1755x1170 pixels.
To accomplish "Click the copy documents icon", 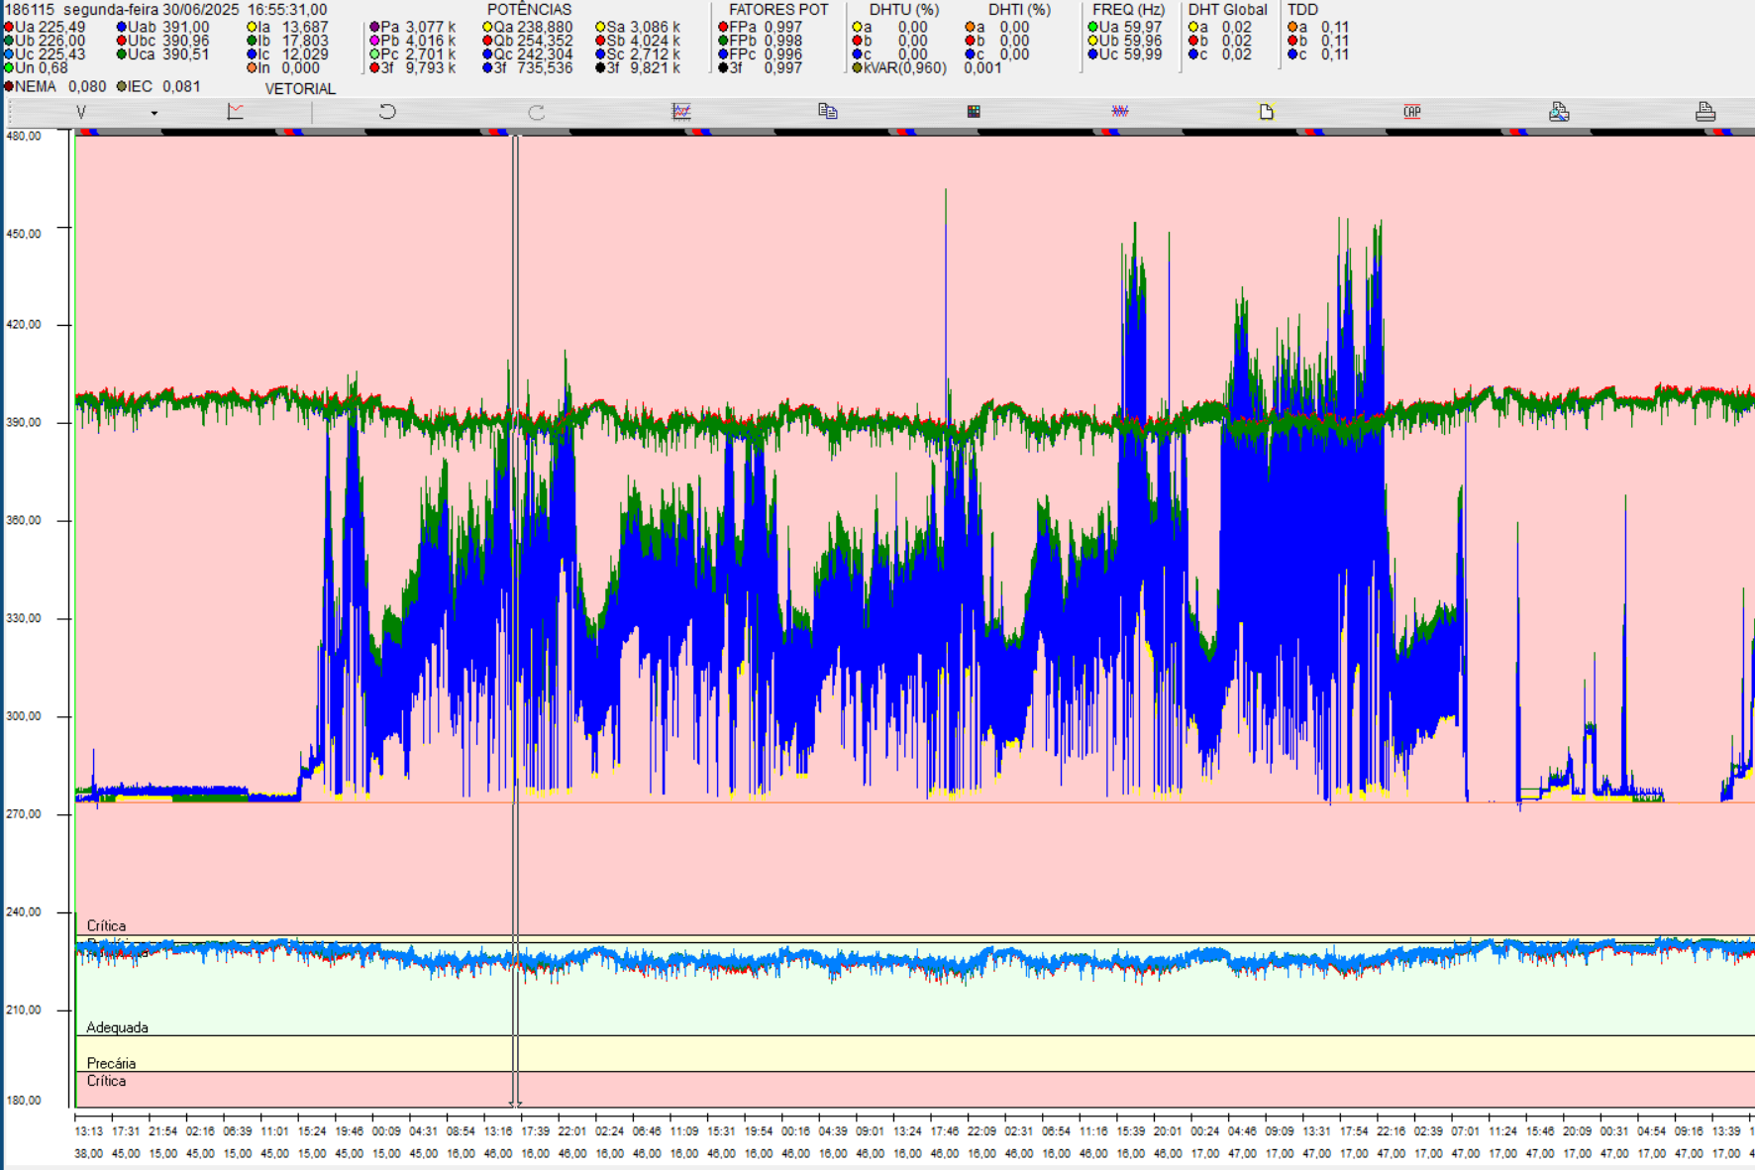I will 828,112.
